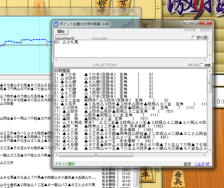224x188 pixels.
Task: Maximize the ポイント位置の文字列取得 window
Action: 195,23
